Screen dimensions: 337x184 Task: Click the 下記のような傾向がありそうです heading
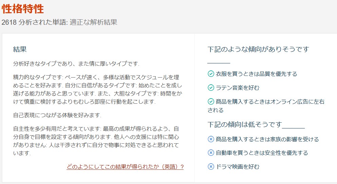[258, 49]
